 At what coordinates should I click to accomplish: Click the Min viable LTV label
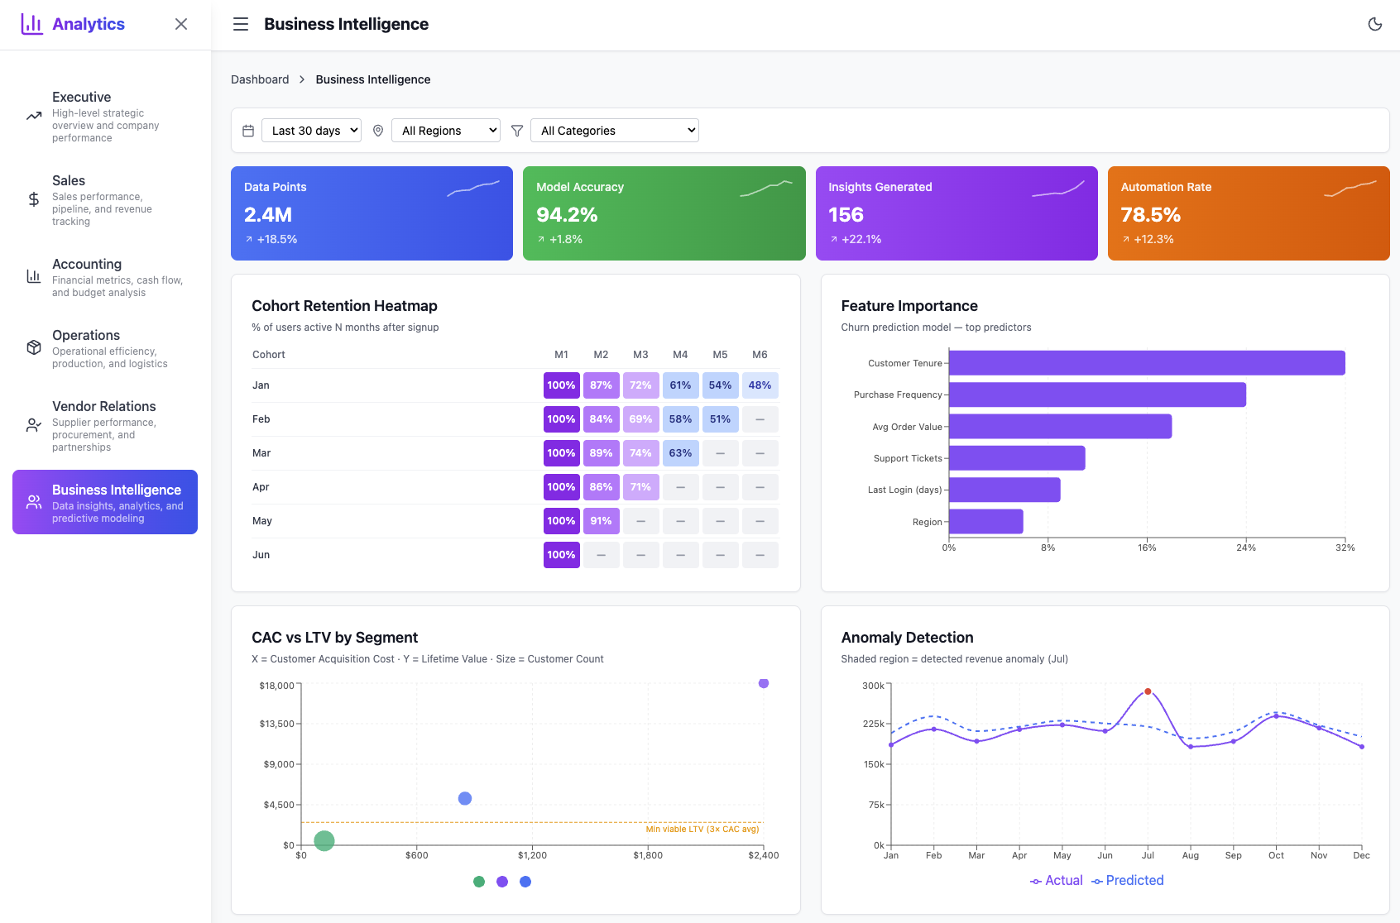tap(702, 829)
